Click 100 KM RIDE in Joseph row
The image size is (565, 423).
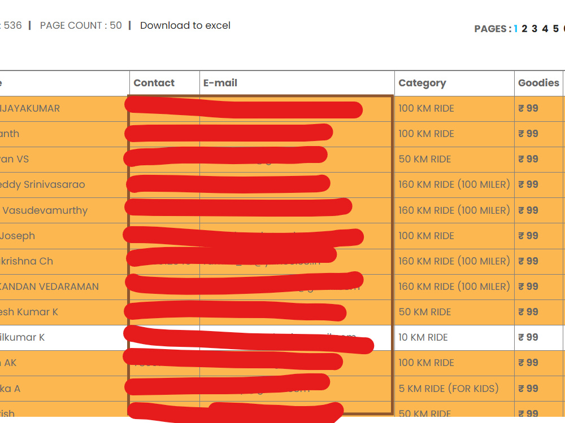pos(426,236)
